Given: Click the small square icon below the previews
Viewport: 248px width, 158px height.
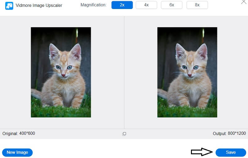Looking at the screenshot, I should pyautogui.click(x=124, y=134).
